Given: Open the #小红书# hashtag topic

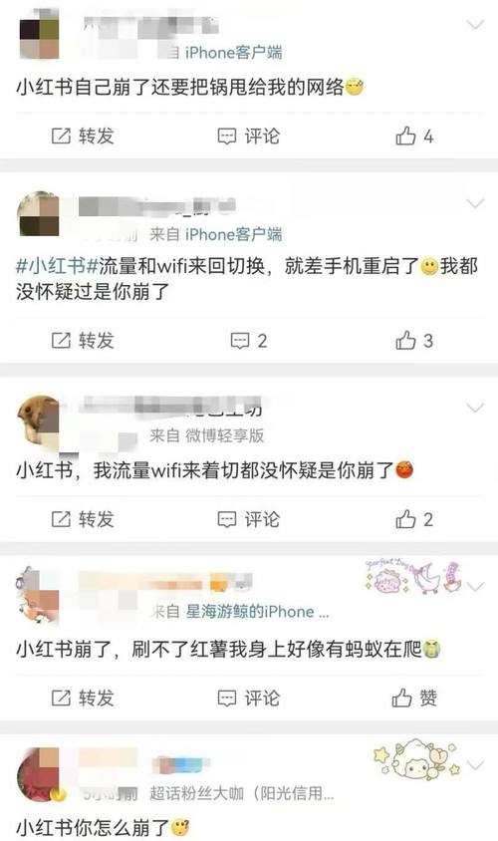Looking at the screenshot, I should (x=57, y=265).
